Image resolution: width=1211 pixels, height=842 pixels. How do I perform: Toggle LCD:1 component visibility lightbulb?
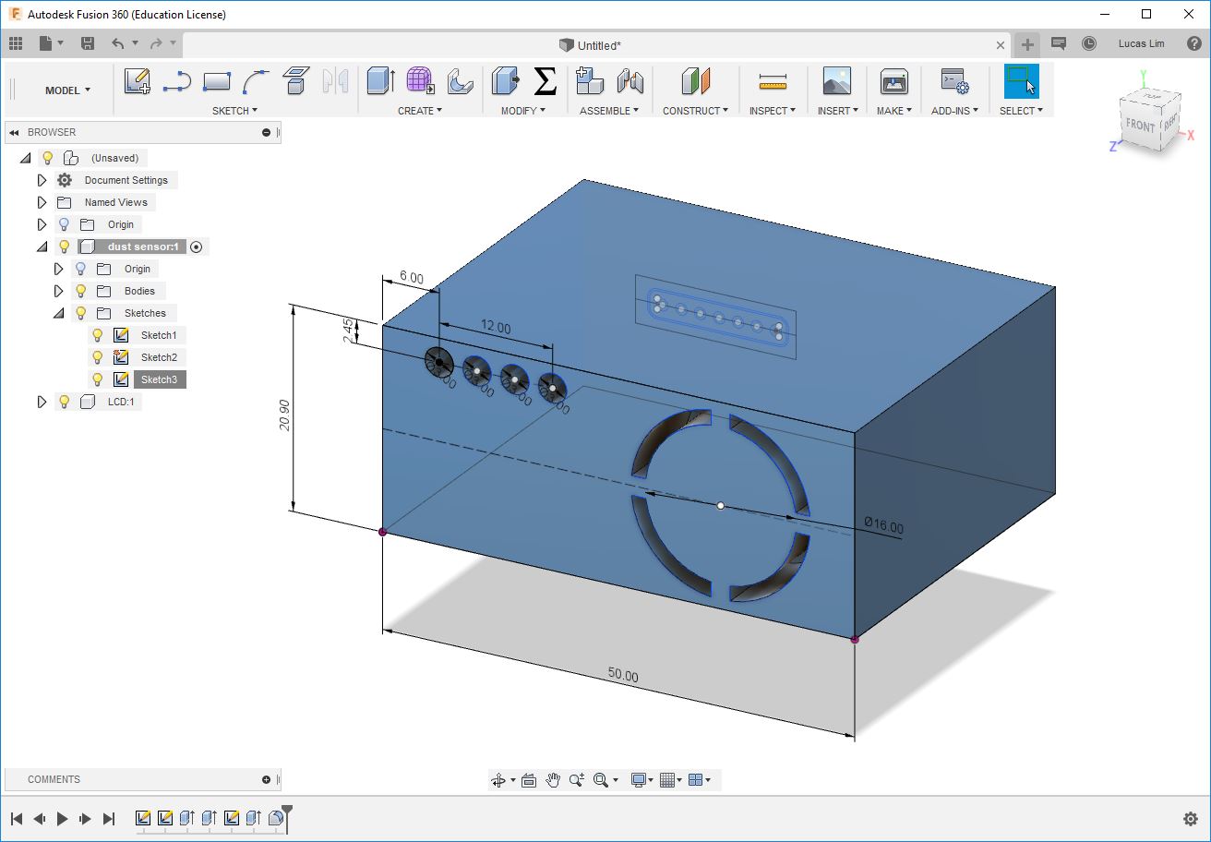tap(65, 402)
